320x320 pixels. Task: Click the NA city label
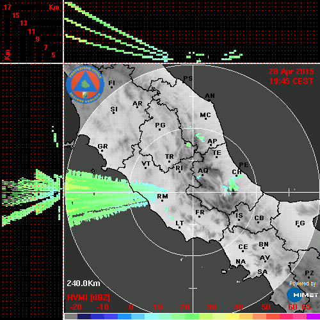pyautogui.click(x=241, y=262)
